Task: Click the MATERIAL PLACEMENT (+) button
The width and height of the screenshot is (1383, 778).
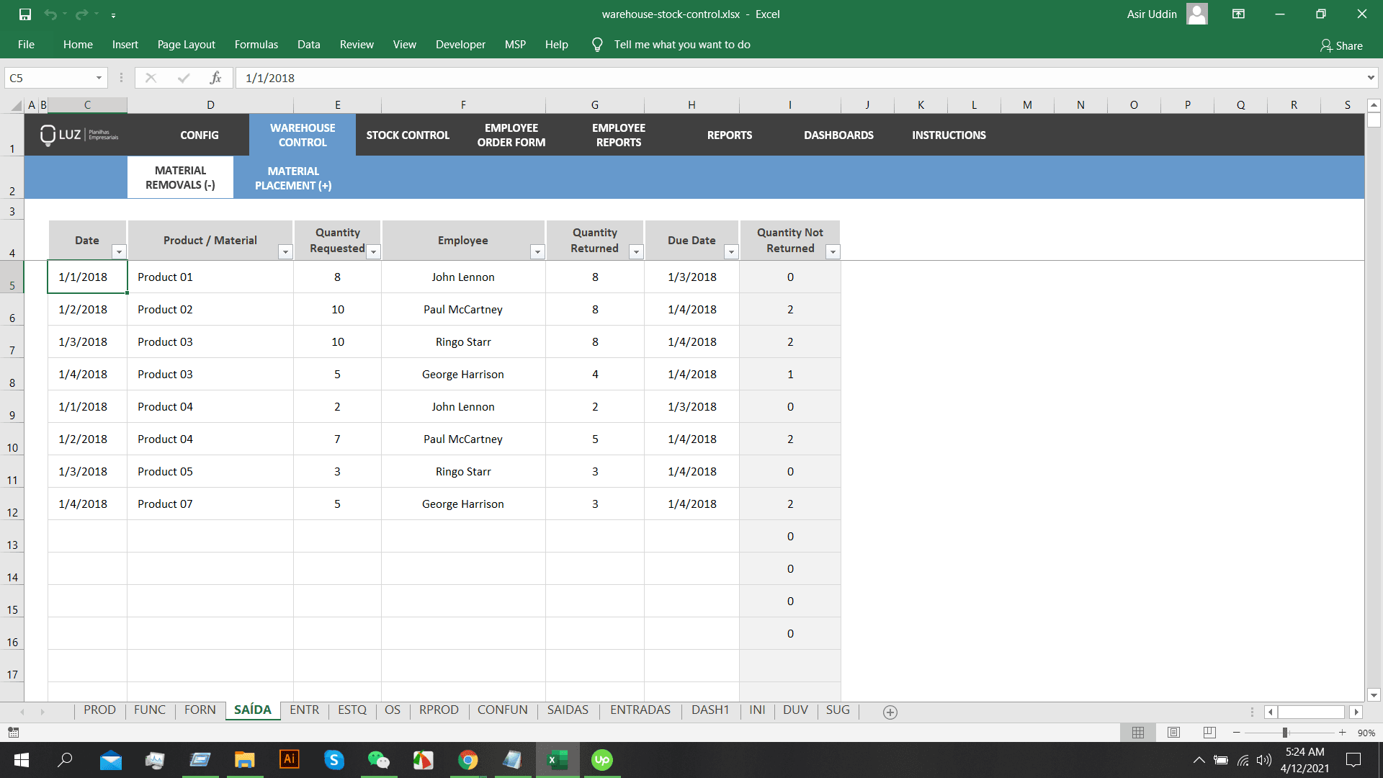Action: 292,177
